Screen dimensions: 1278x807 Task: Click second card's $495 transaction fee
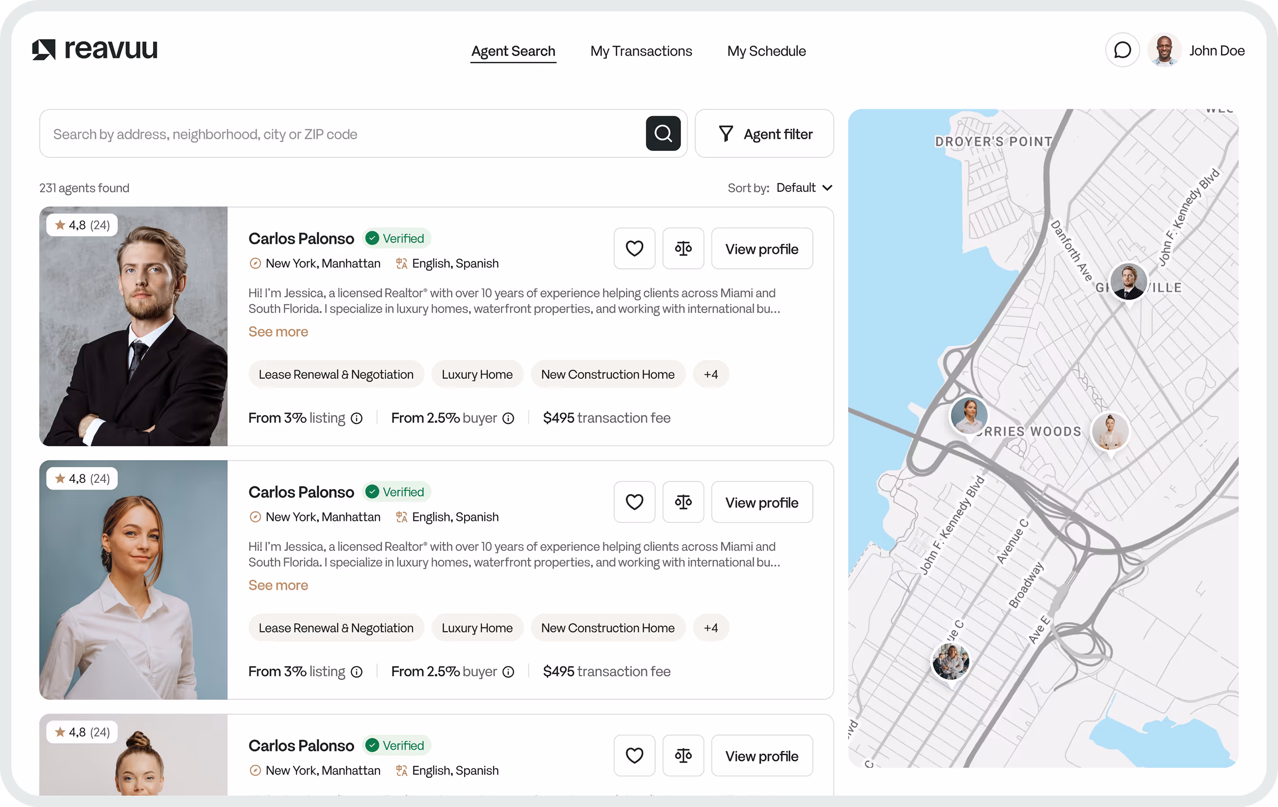point(607,672)
